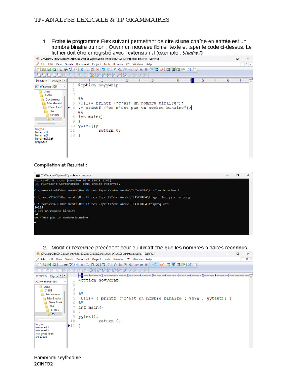
Task: Click Undo arrow in top EditPlus toolbar
Action: pyautogui.click(x=103, y=70)
